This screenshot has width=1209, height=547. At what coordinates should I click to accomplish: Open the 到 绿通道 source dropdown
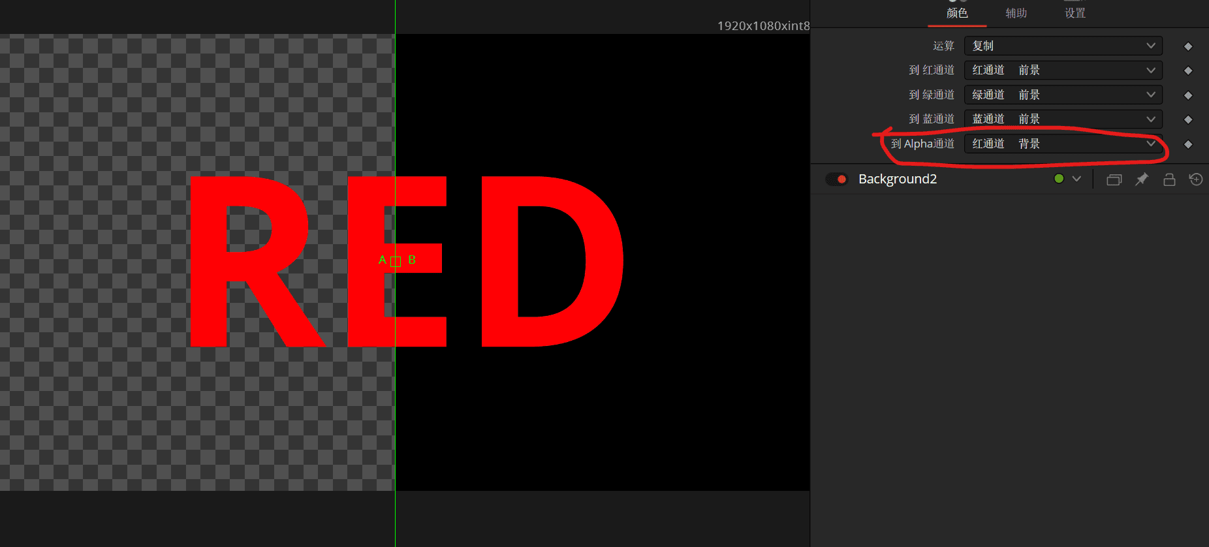(x=1063, y=95)
